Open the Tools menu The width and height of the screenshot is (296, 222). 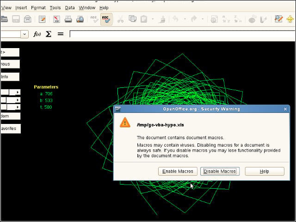tap(55, 8)
